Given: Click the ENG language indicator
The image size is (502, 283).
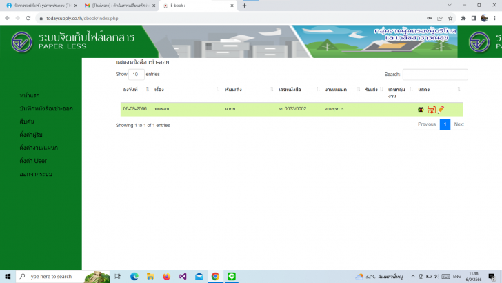Looking at the screenshot, I should (x=457, y=276).
